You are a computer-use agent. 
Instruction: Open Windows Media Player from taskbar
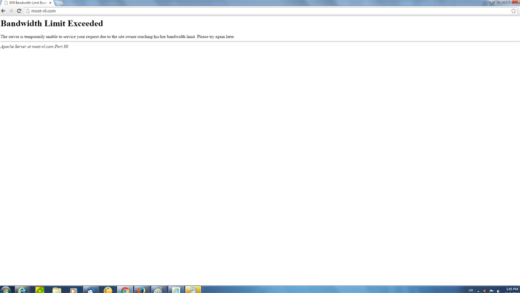[73, 290]
